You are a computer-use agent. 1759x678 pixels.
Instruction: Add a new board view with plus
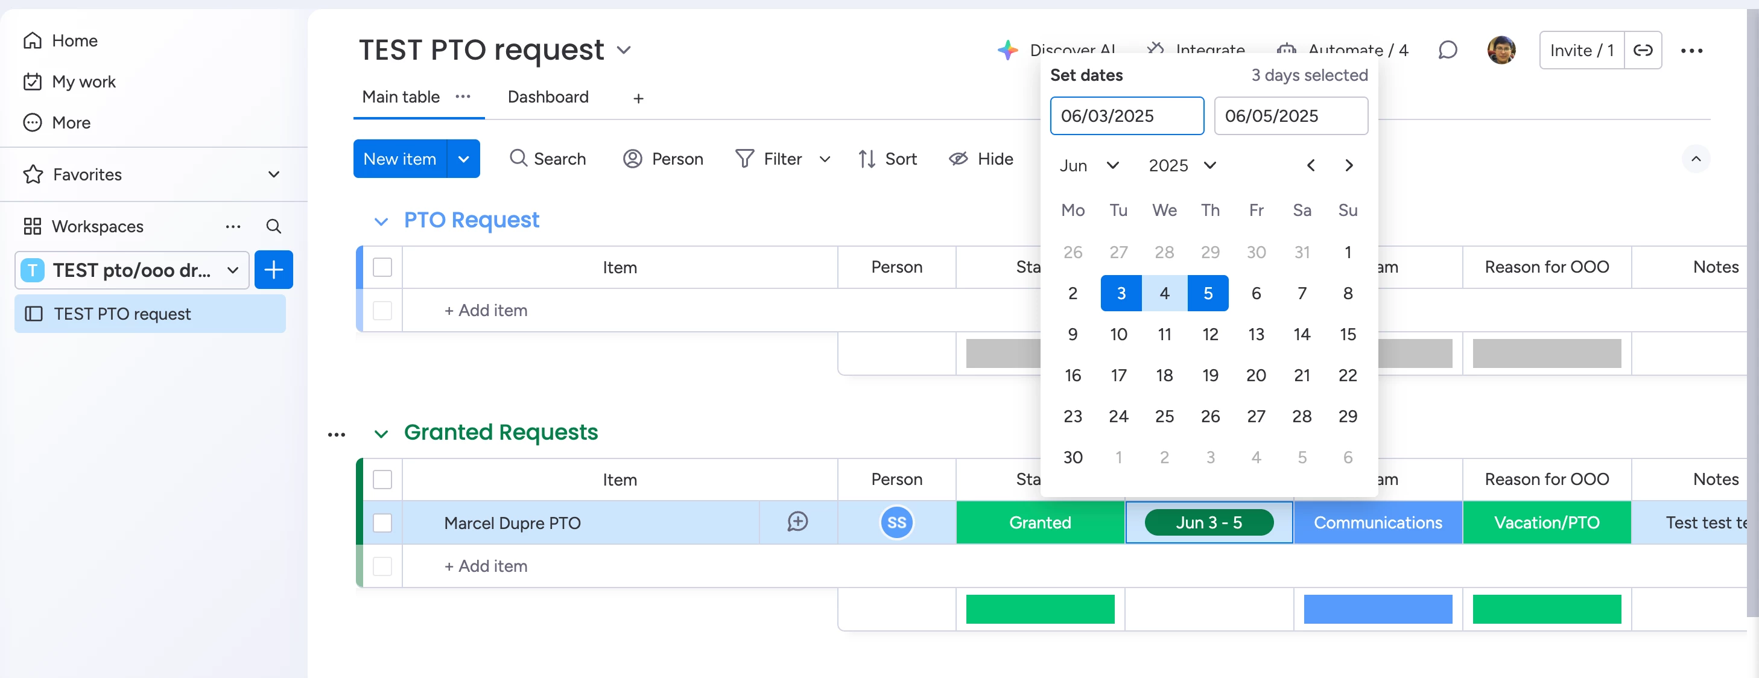(x=638, y=98)
